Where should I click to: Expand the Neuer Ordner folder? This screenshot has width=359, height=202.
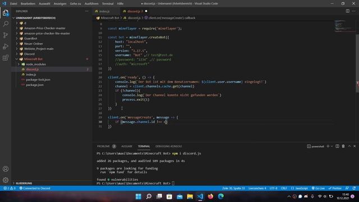coord(34,44)
